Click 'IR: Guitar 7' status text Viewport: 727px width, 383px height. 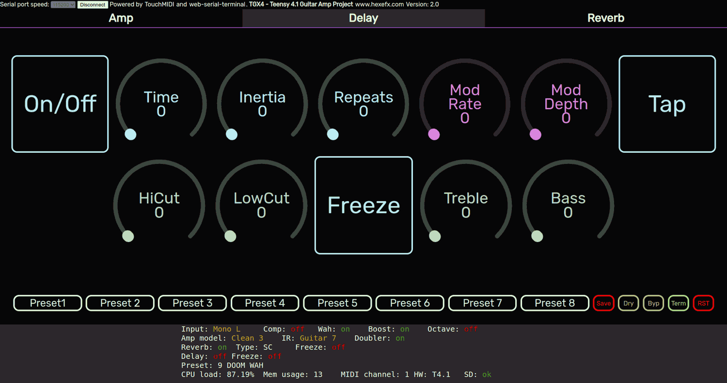[x=309, y=338]
